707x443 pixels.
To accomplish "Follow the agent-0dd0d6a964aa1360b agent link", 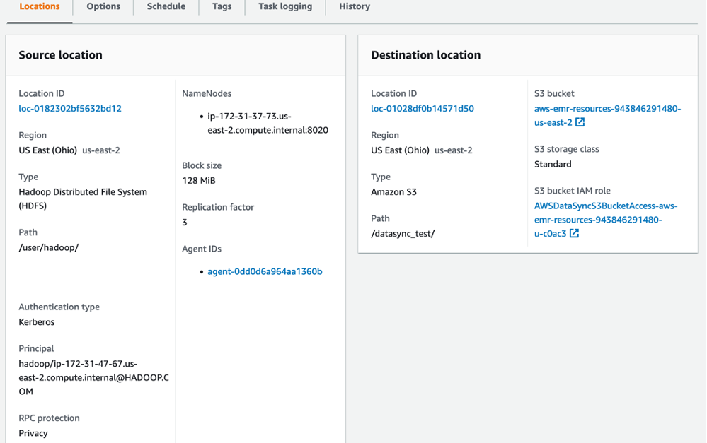I will coord(265,271).
